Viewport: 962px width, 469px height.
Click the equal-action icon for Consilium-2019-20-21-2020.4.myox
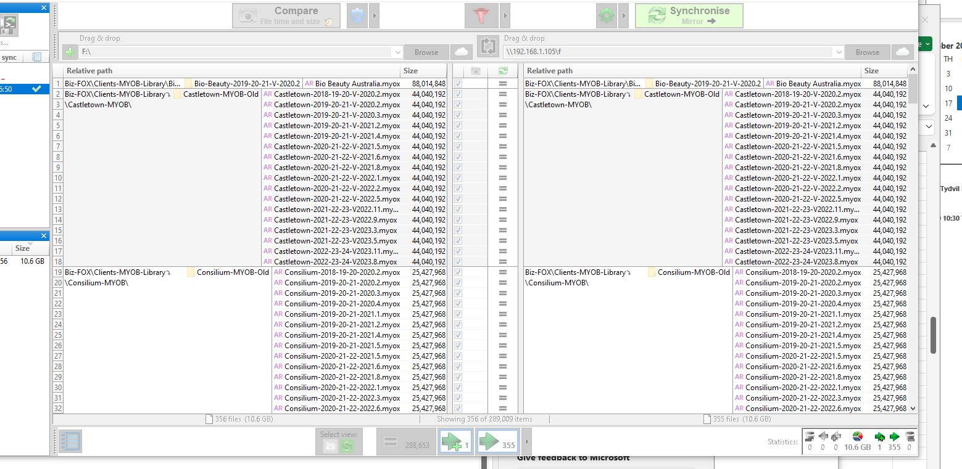(502, 304)
